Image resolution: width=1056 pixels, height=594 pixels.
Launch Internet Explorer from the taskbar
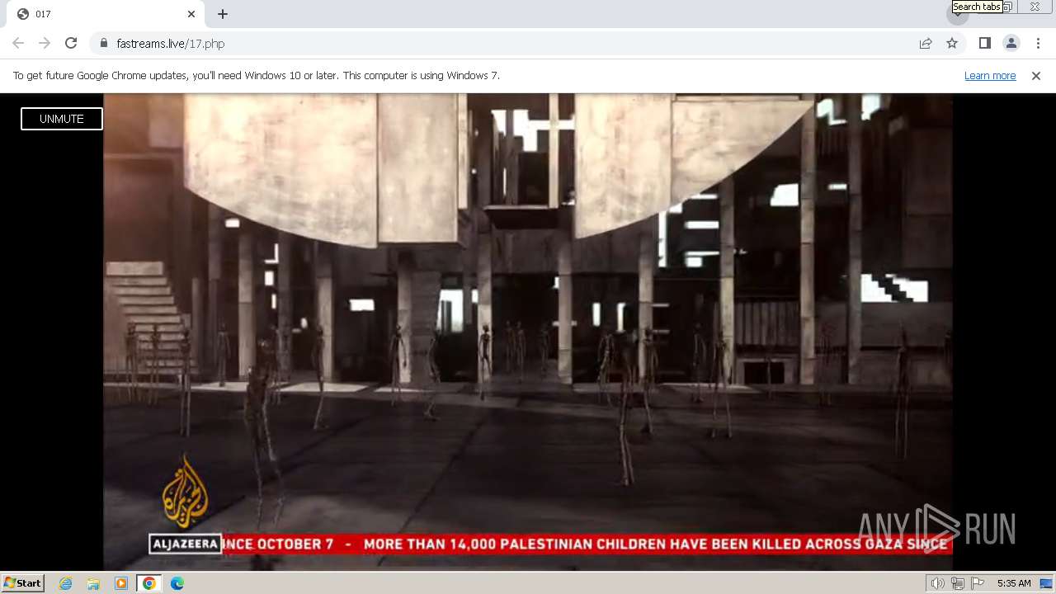(x=65, y=583)
